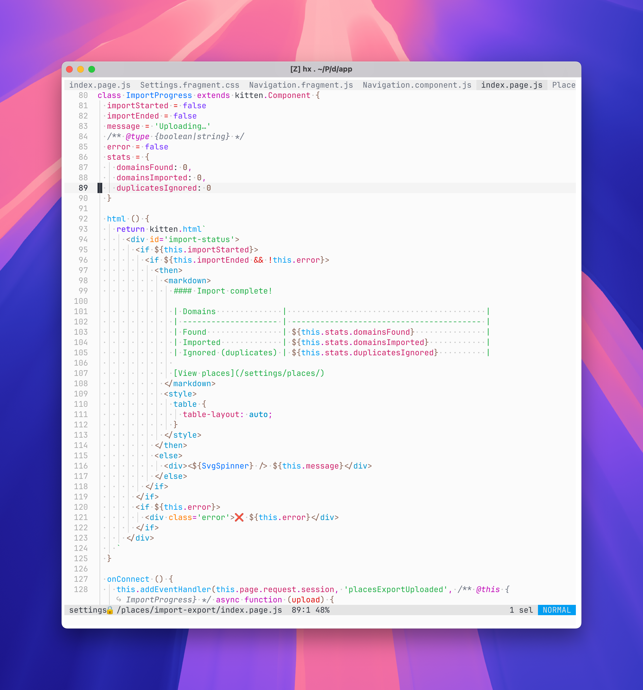Viewport: 643px width, 690px height.
Task: Click the opening <markdown> tag
Action: click(x=187, y=281)
